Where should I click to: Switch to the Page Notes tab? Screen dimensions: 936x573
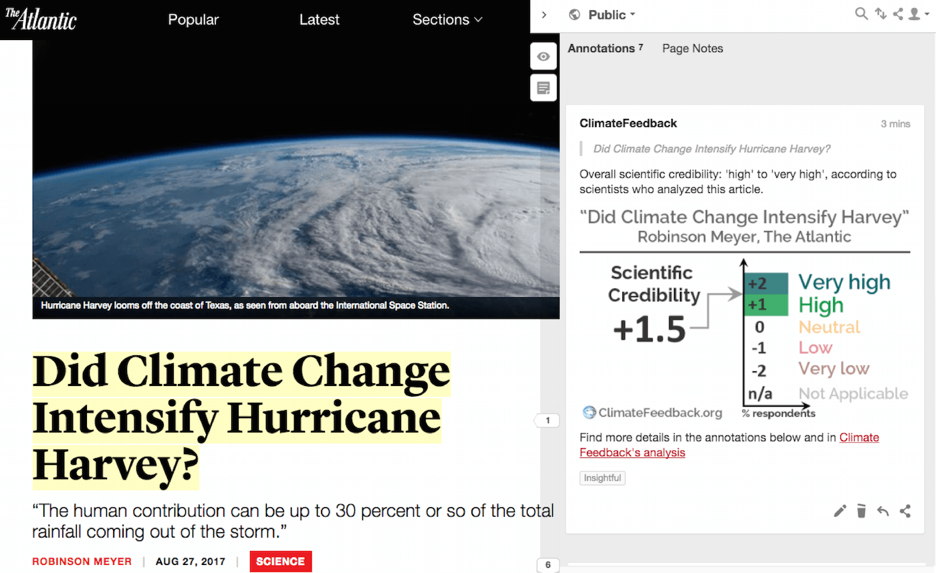[693, 48]
